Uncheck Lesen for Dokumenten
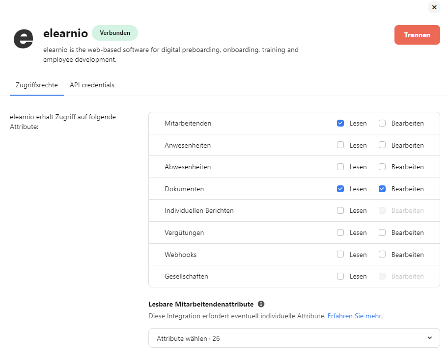 coord(340,189)
